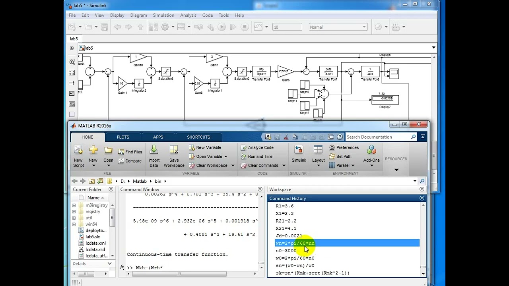Viewport: 509px width, 286px height.
Task: Click the browse for folder icon
Action: click(100, 181)
